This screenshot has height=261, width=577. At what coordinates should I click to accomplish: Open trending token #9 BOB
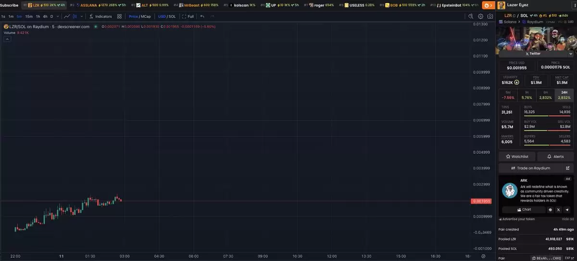click(x=402, y=5)
